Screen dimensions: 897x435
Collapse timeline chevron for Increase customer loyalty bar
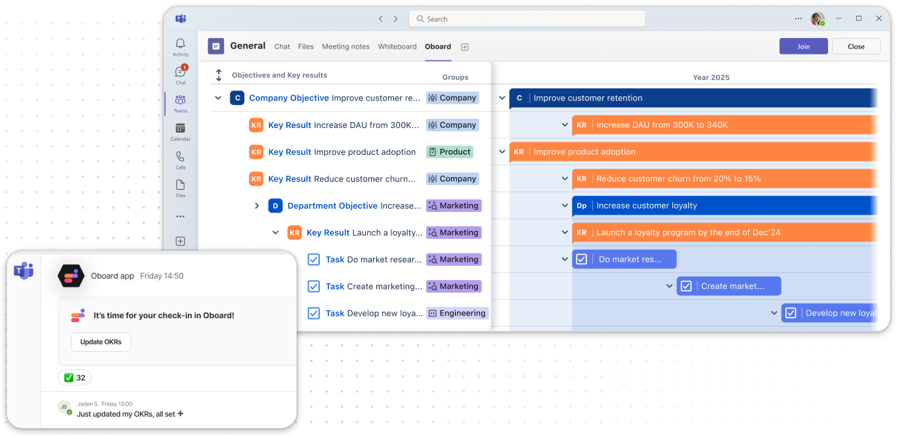(565, 205)
